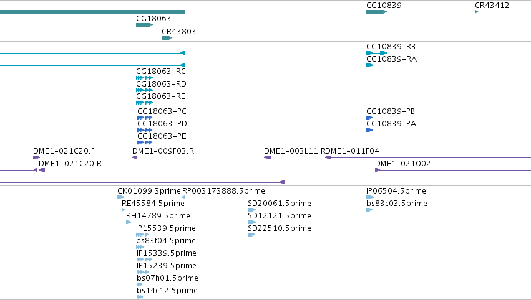
Task: Click the SD22510.5prime EST label
Action: click(x=280, y=228)
